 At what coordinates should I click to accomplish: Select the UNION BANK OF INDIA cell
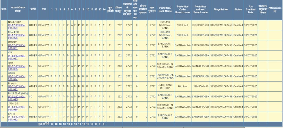coord(165,86)
